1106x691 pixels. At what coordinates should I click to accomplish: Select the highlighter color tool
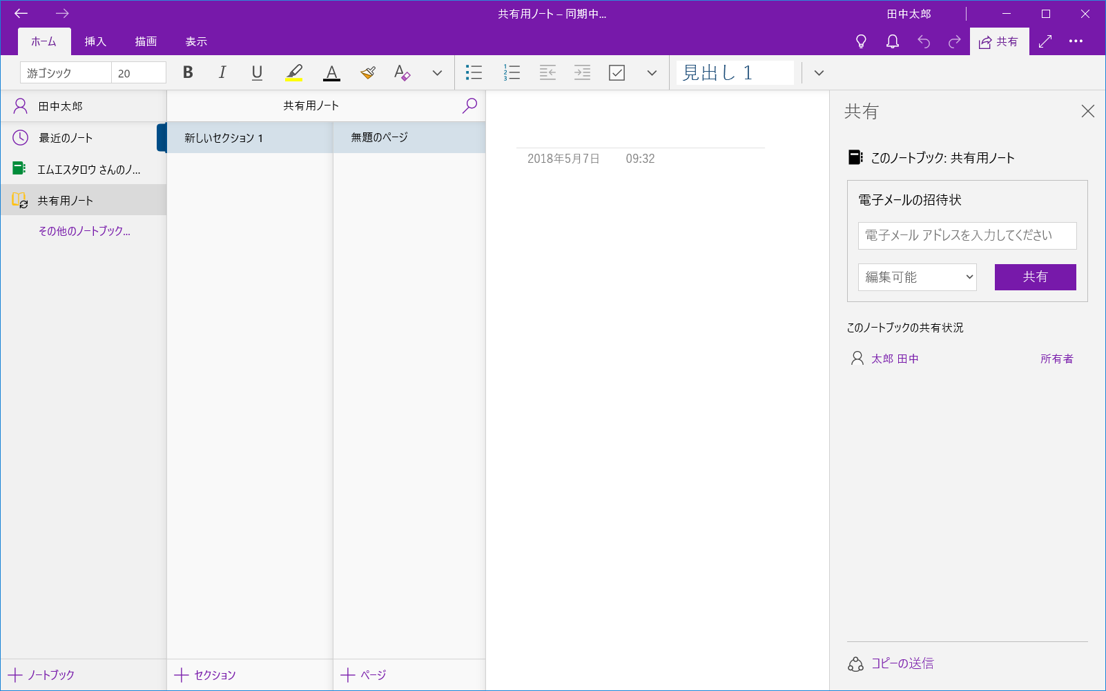click(x=295, y=72)
